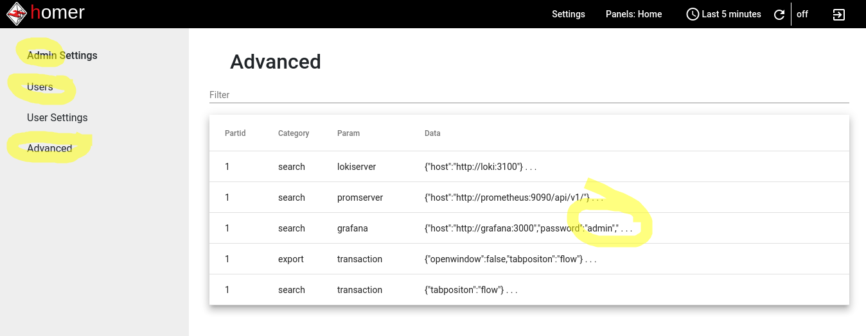Click the openwindow false data cell

[x=510, y=259]
